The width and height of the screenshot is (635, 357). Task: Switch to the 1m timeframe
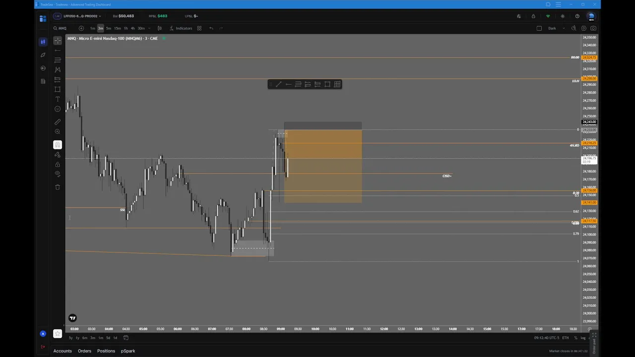coord(92,28)
